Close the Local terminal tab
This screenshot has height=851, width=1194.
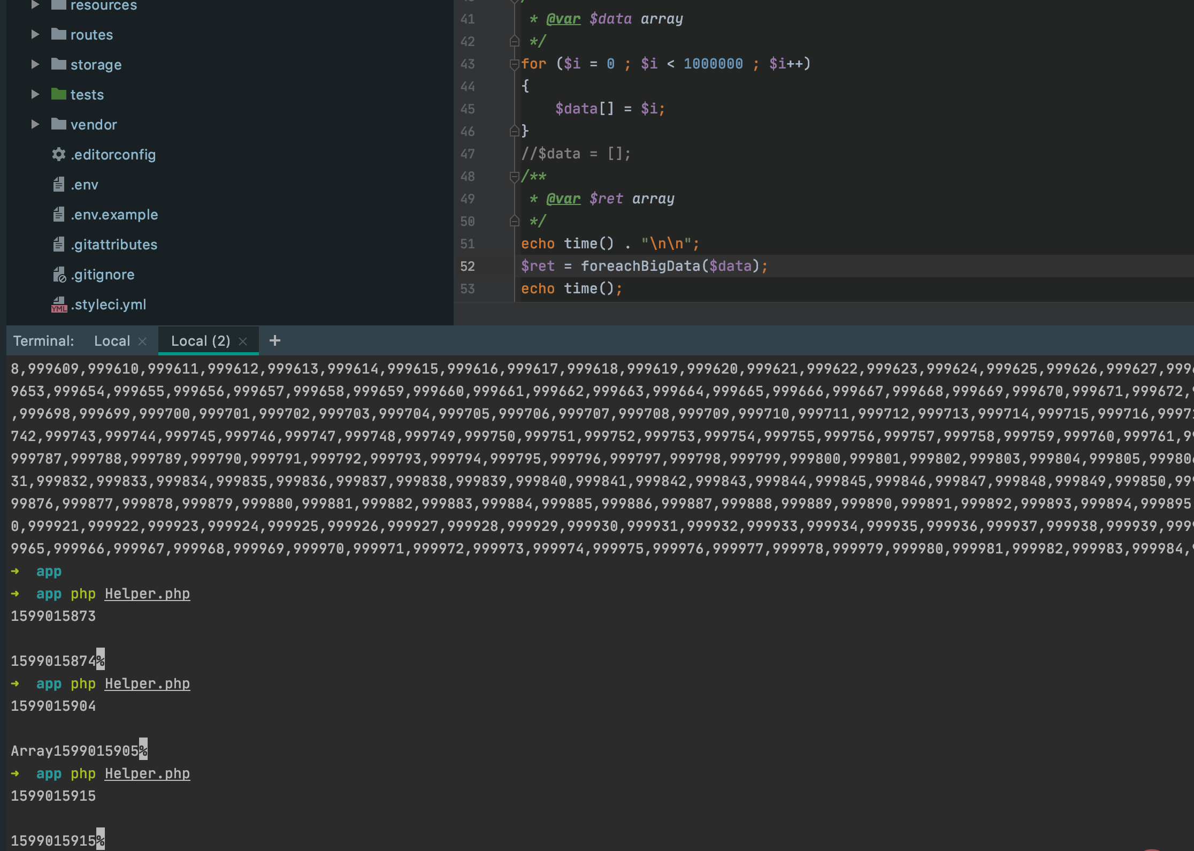[x=142, y=341]
